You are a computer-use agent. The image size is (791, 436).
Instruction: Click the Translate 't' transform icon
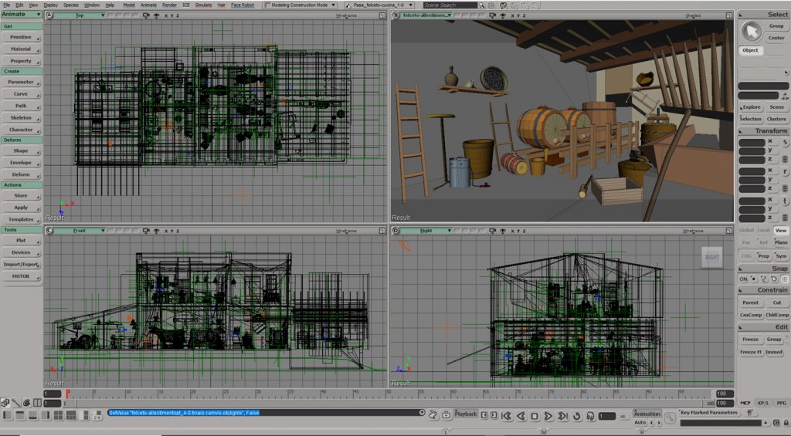point(785,201)
